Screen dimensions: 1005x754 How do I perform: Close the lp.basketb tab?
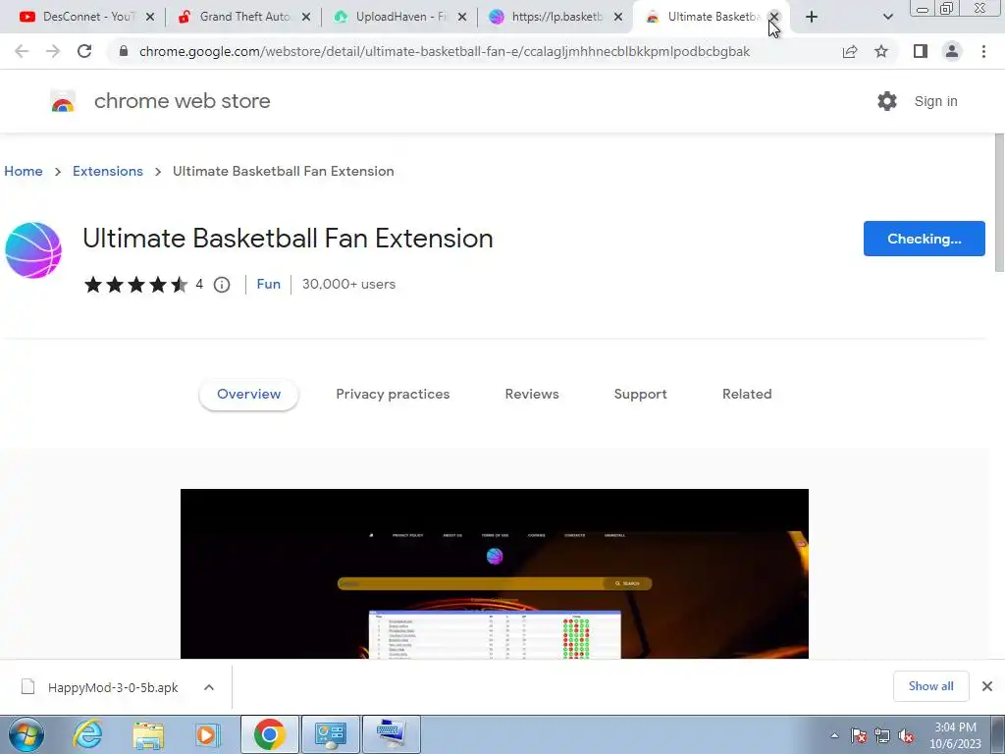618,17
